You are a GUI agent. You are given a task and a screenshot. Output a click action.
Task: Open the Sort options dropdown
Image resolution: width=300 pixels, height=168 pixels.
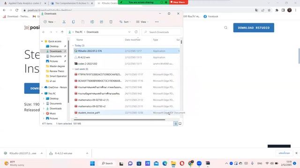click(125, 22)
